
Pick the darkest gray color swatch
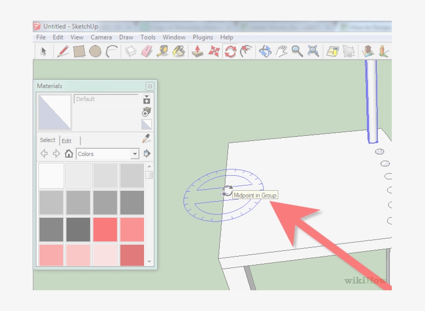(x=78, y=230)
